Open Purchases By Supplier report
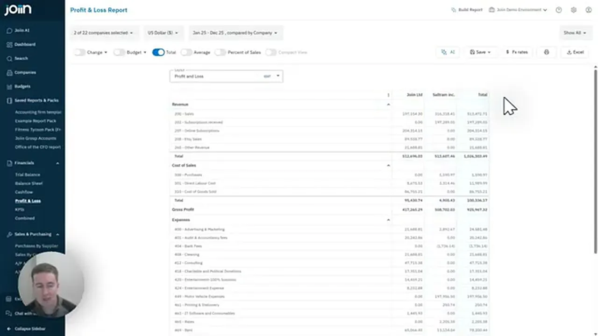The image size is (598, 336). click(x=36, y=246)
